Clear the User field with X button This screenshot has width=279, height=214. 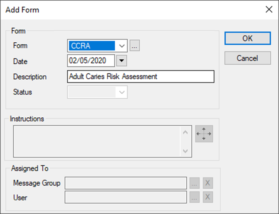tap(208, 197)
